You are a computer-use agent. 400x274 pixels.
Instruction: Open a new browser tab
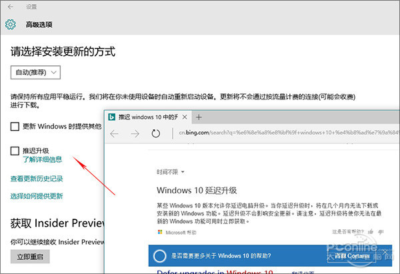point(199,117)
